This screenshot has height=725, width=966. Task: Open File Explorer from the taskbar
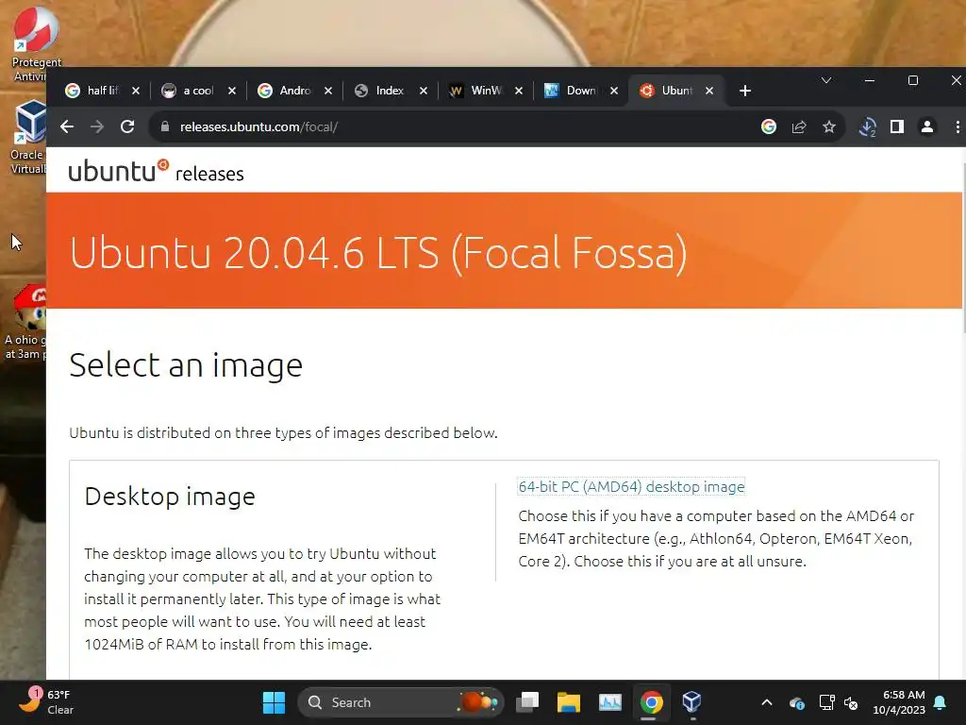569,702
